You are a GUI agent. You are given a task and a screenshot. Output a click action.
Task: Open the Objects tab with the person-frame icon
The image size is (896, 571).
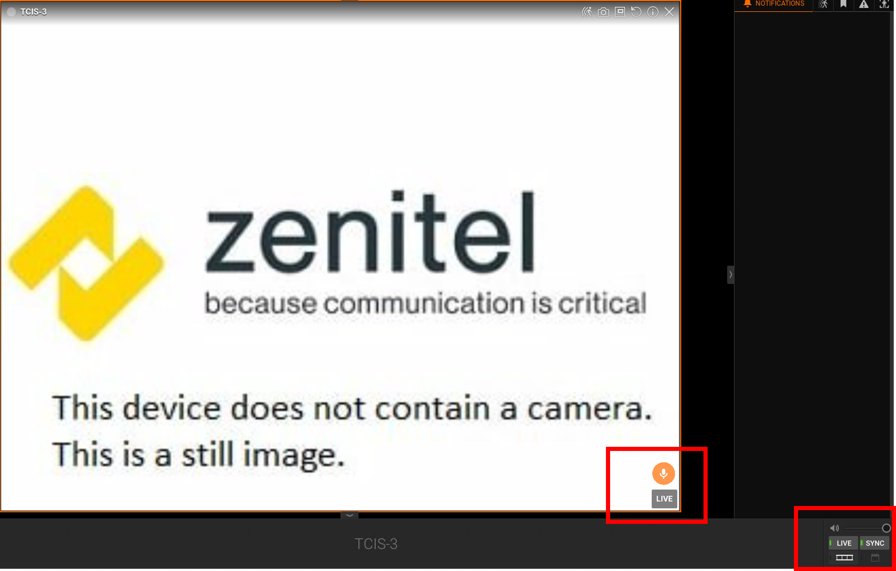tap(884, 5)
